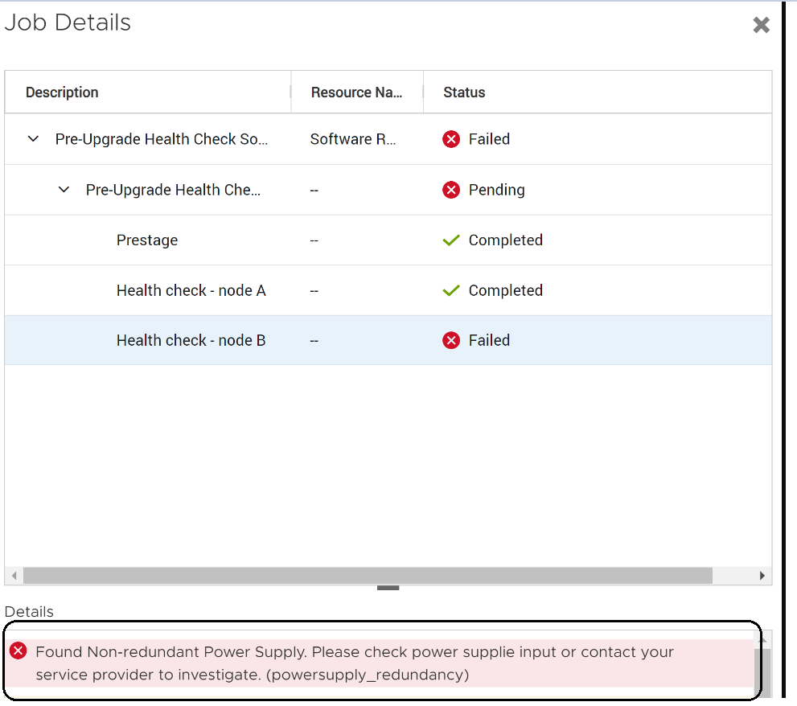Collapse the Pre-Upgrade Health Check So... row

33,138
